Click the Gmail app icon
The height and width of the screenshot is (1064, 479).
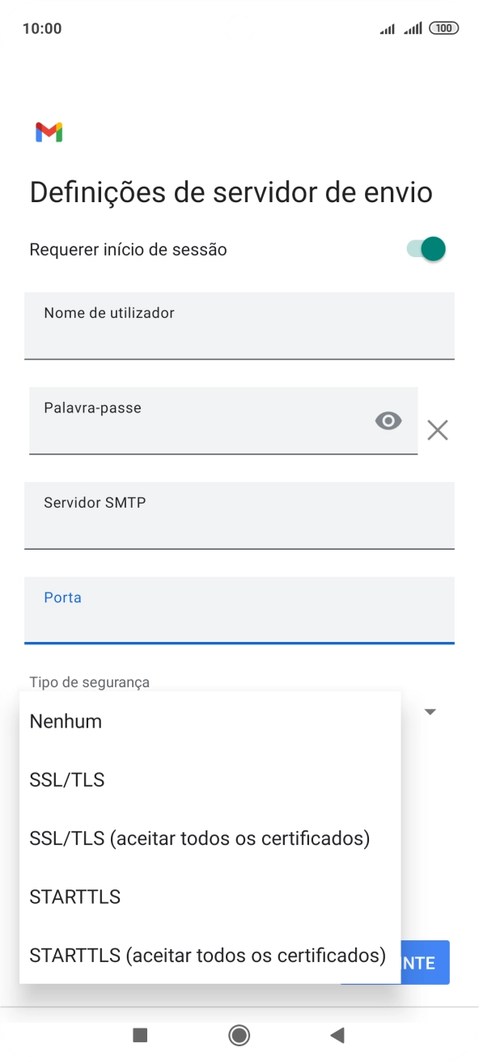click(49, 132)
